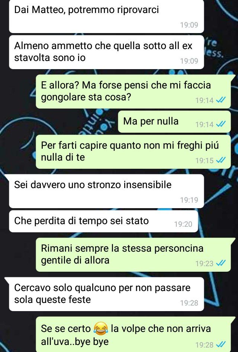Click the laughing-crying emoji in the last message

tap(101, 328)
